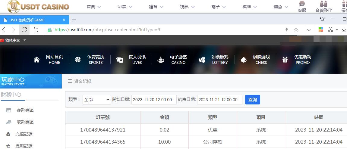
Task: Click the 開始日期 date field
Action: pyautogui.click(x=154, y=100)
